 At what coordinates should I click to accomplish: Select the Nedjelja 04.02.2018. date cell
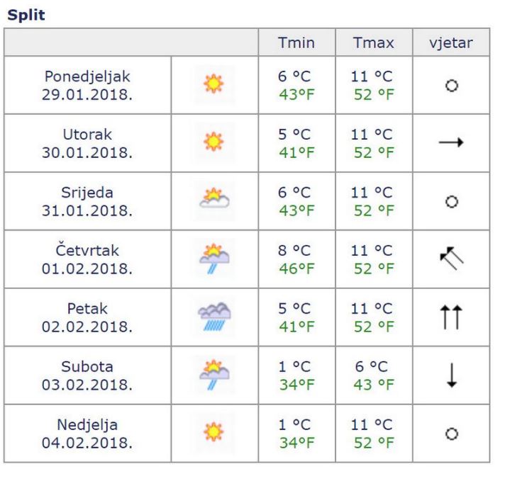click(x=87, y=433)
